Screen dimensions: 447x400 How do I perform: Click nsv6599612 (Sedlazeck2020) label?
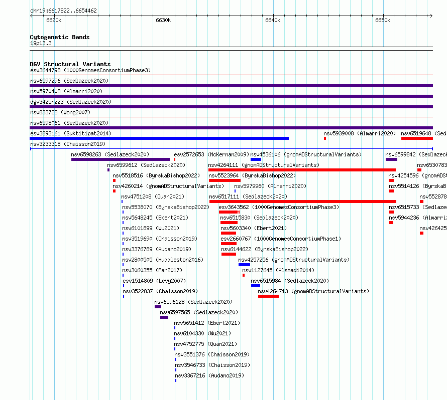[x=146, y=165]
